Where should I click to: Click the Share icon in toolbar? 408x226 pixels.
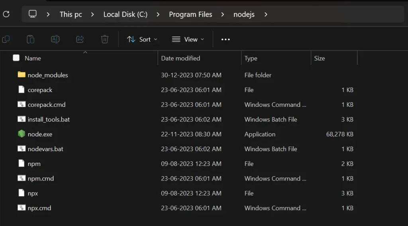(x=80, y=39)
